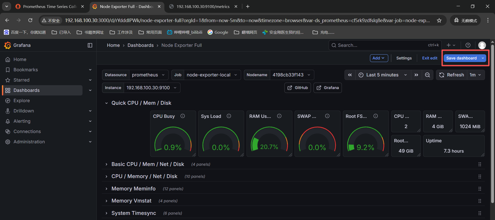495x220 pixels.
Task: Expand the Memory Vmstat row
Action: 106,201
